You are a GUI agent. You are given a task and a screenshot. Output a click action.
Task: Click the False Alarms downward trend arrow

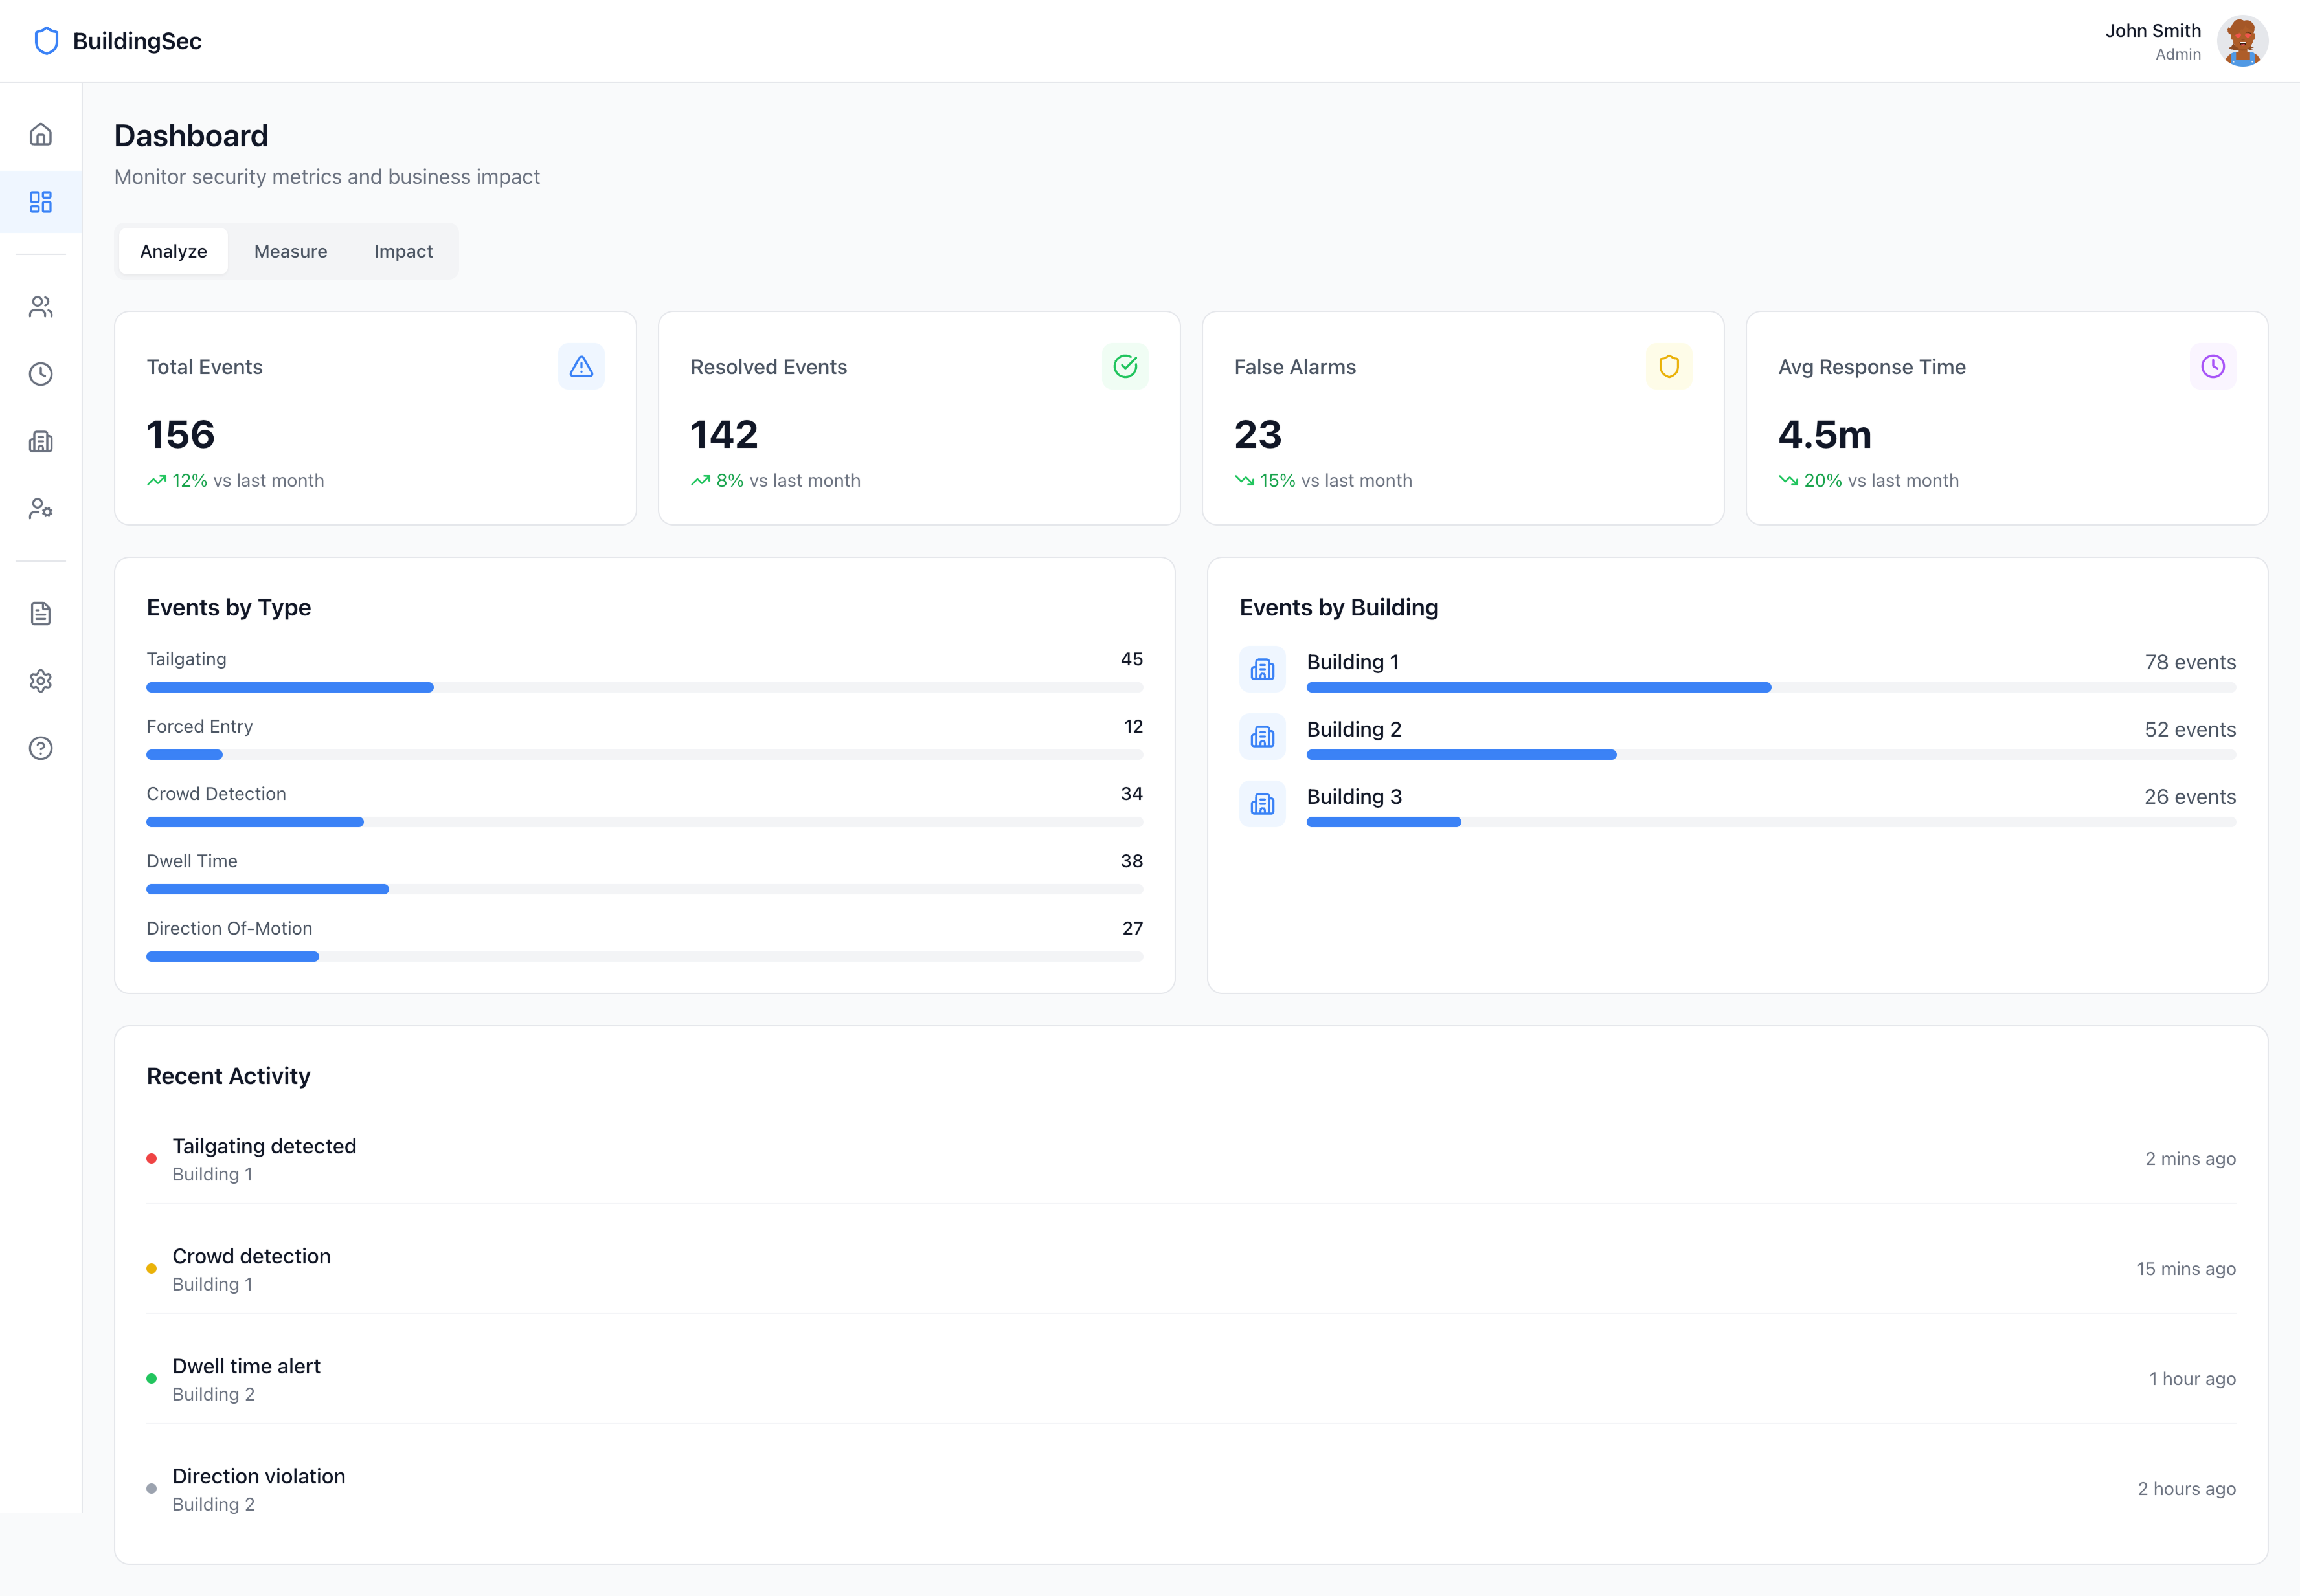(1245, 481)
